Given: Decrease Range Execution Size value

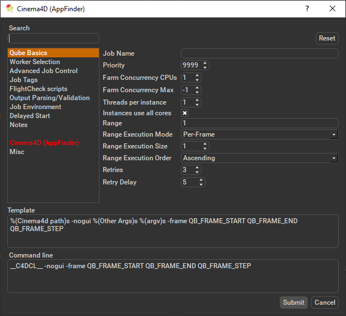Looking at the screenshot, I should [x=205, y=148].
